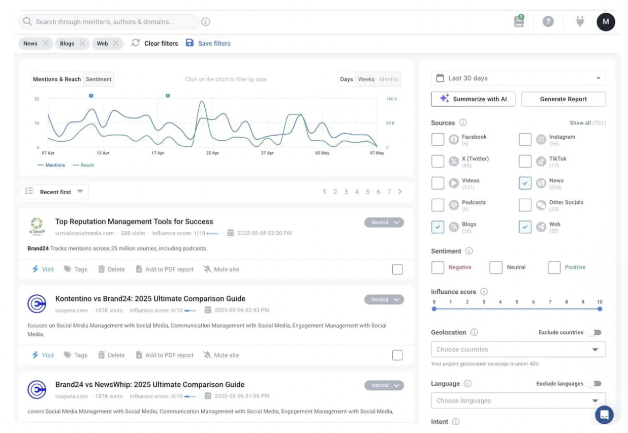The width and height of the screenshot is (628, 433).
Task: Open Kontentino vs Brand24 article title
Action: coord(150,299)
